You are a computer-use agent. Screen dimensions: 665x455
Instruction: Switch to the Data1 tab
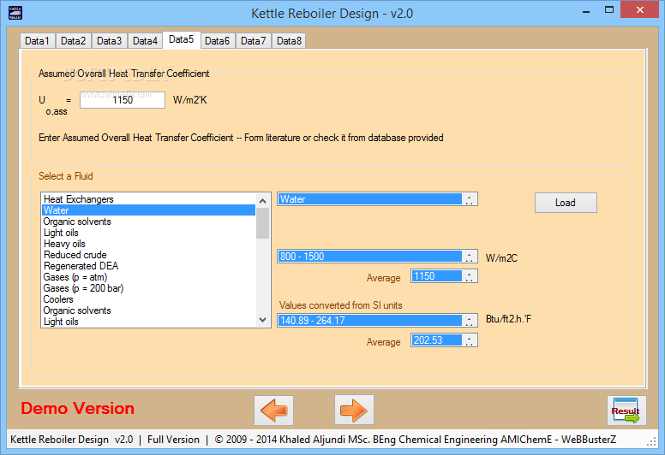click(x=38, y=41)
